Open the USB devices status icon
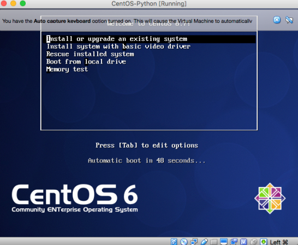This screenshot has height=245, width=298. [x=204, y=242]
